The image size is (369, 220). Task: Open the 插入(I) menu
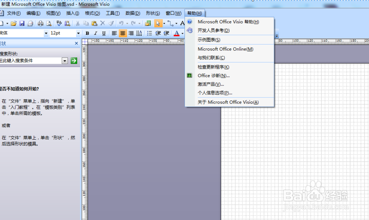72,13
